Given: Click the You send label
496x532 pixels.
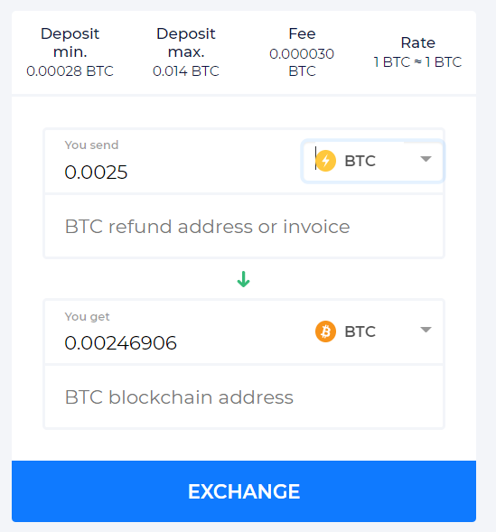Looking at the screenshot, I should (91, 145).
